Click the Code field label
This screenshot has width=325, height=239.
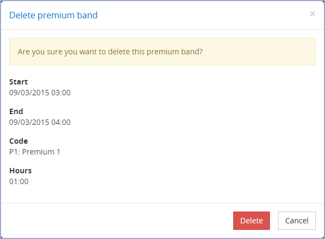18,141
